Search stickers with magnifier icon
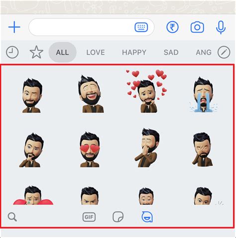This screenshot has width=236, height=238. (x=12, y=217)
